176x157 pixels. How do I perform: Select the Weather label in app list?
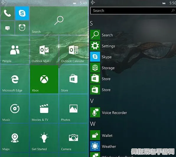coord(109,146)
